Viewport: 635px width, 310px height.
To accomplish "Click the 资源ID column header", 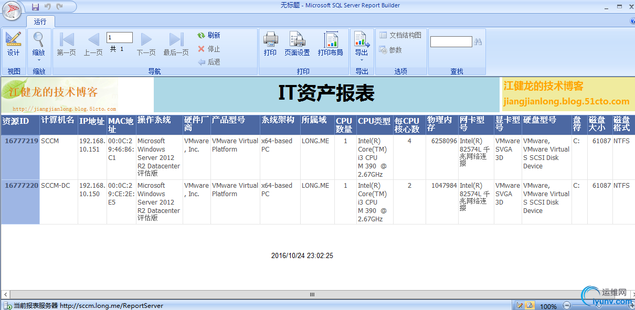I will tap(20, 124).
